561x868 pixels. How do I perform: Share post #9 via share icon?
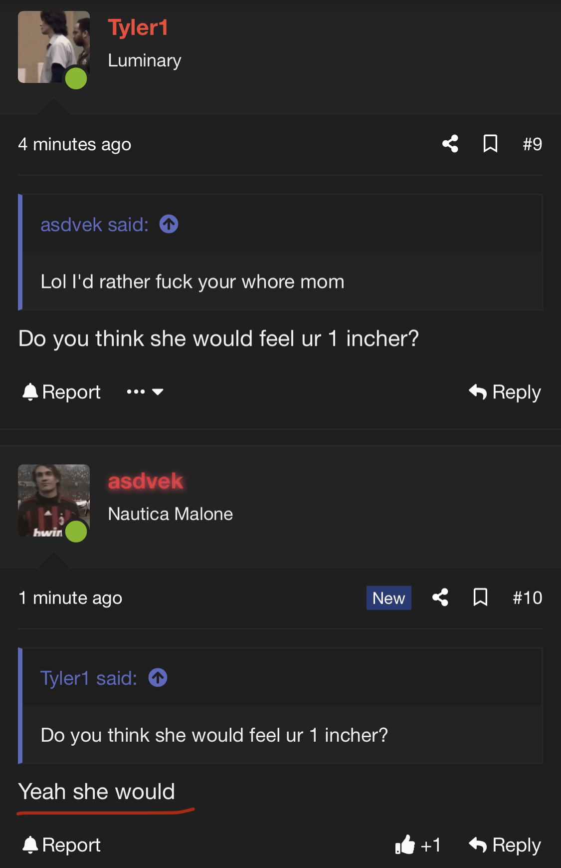click(450, 144)
